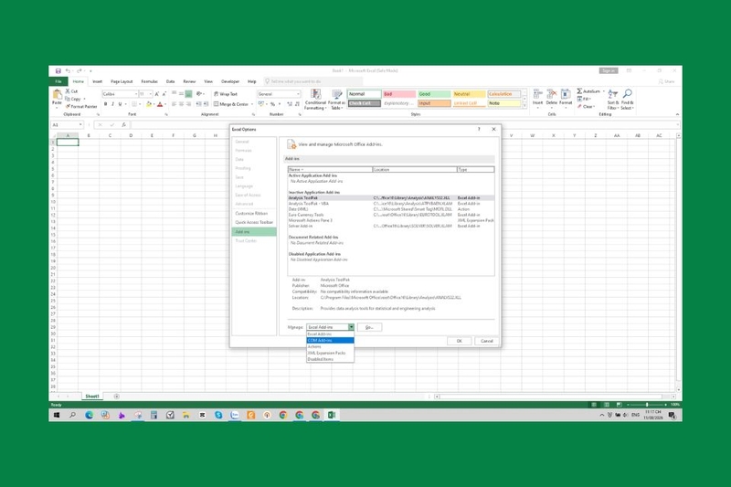Open Find & Select magnifier
Screen dimensions: 731x487
(628, 100)
